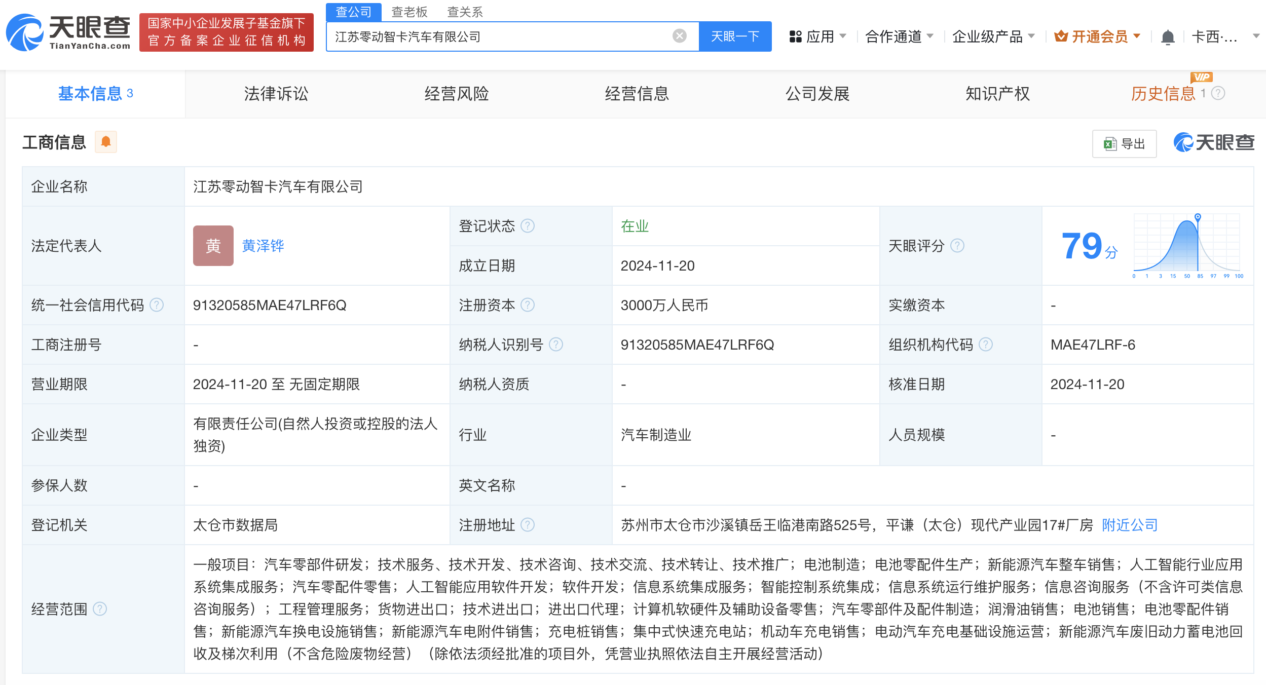Viewport: 1266px width, 685px height.
Task: Open the tooltip icon beside 天眼评分
Action: (x=957, y=246)
